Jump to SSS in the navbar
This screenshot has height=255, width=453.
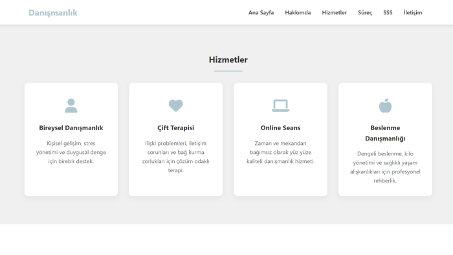point(388,12)
